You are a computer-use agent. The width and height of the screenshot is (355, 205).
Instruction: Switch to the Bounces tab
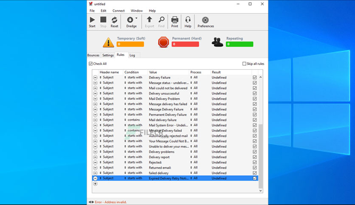(93, 55)
